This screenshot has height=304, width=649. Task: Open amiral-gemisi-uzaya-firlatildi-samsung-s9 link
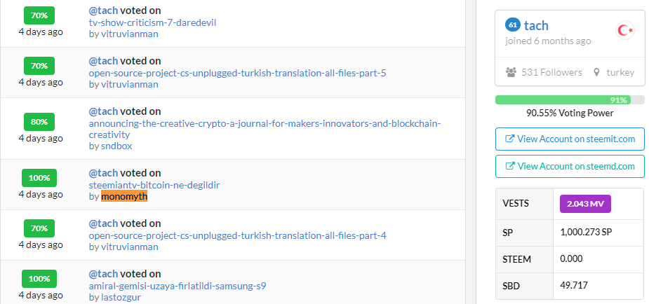(178, 286)
